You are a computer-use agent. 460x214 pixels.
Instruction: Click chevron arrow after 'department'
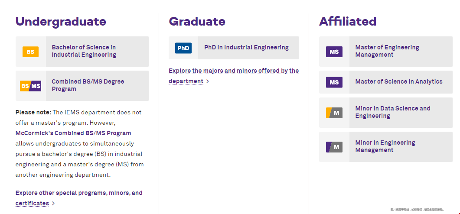click(x=207, y=81)
